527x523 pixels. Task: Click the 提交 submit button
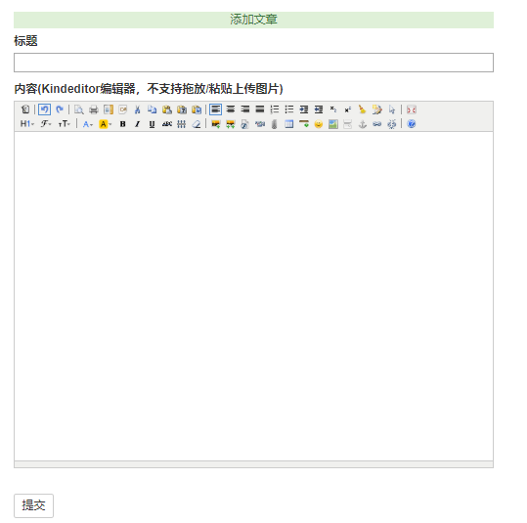tap(33, 505)
